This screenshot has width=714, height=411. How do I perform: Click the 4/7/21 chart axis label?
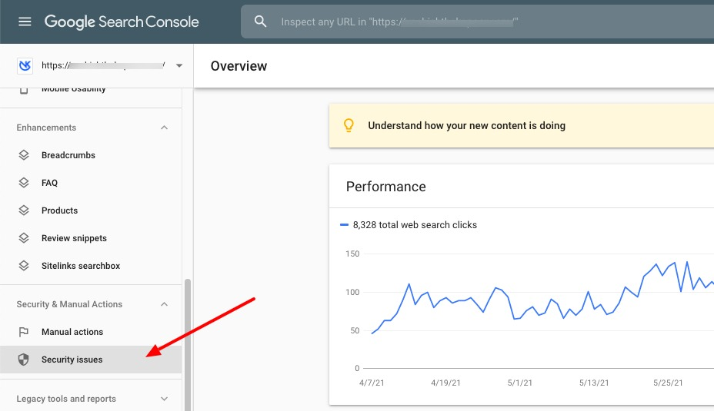click(x=372, y=383)
